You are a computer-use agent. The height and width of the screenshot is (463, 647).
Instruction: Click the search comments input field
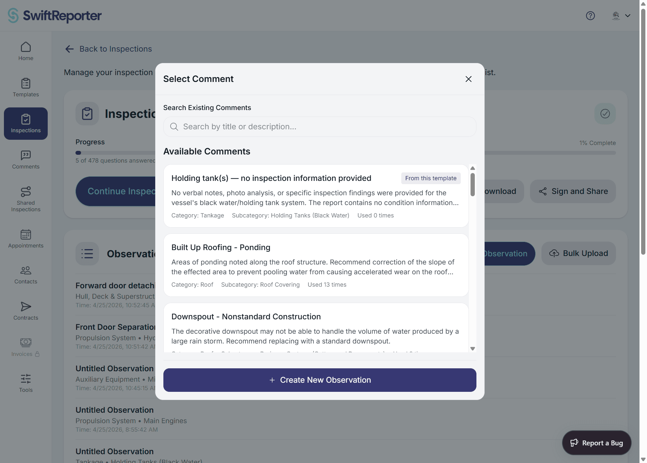pos(320,127)
